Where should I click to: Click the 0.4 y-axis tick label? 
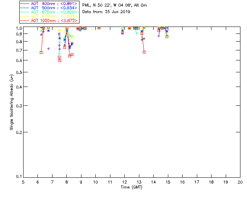point(19,87)
